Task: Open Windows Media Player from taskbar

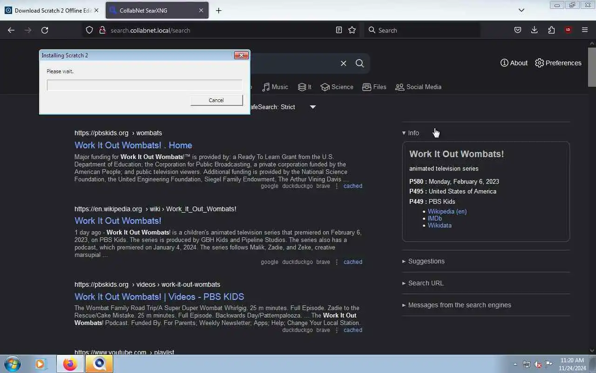Action: pyautogui.click(x=41, y=364)
